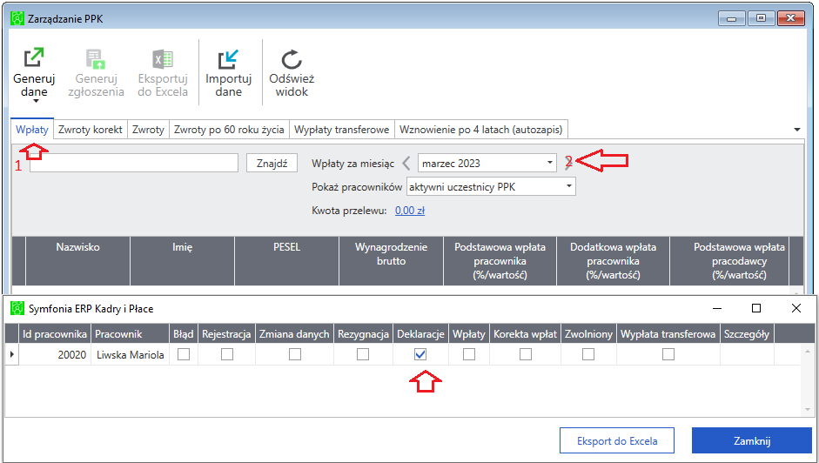Open the Wznowienie po 4 latach (autozapis) tab
Viewport: 819px width, 463px height.
[481, 129]
